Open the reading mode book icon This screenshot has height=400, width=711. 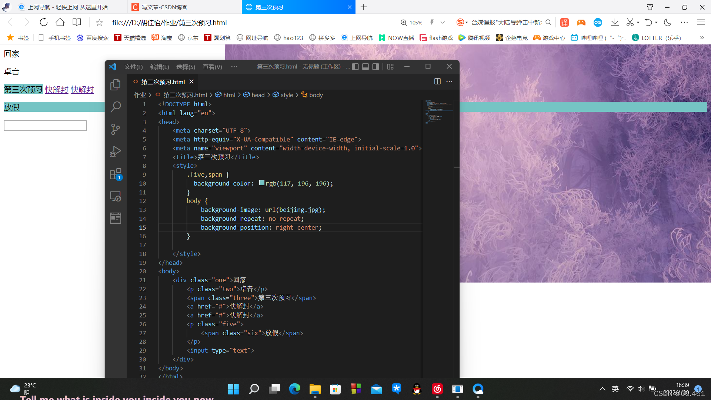pyautogui.click(x=77, y=23)
